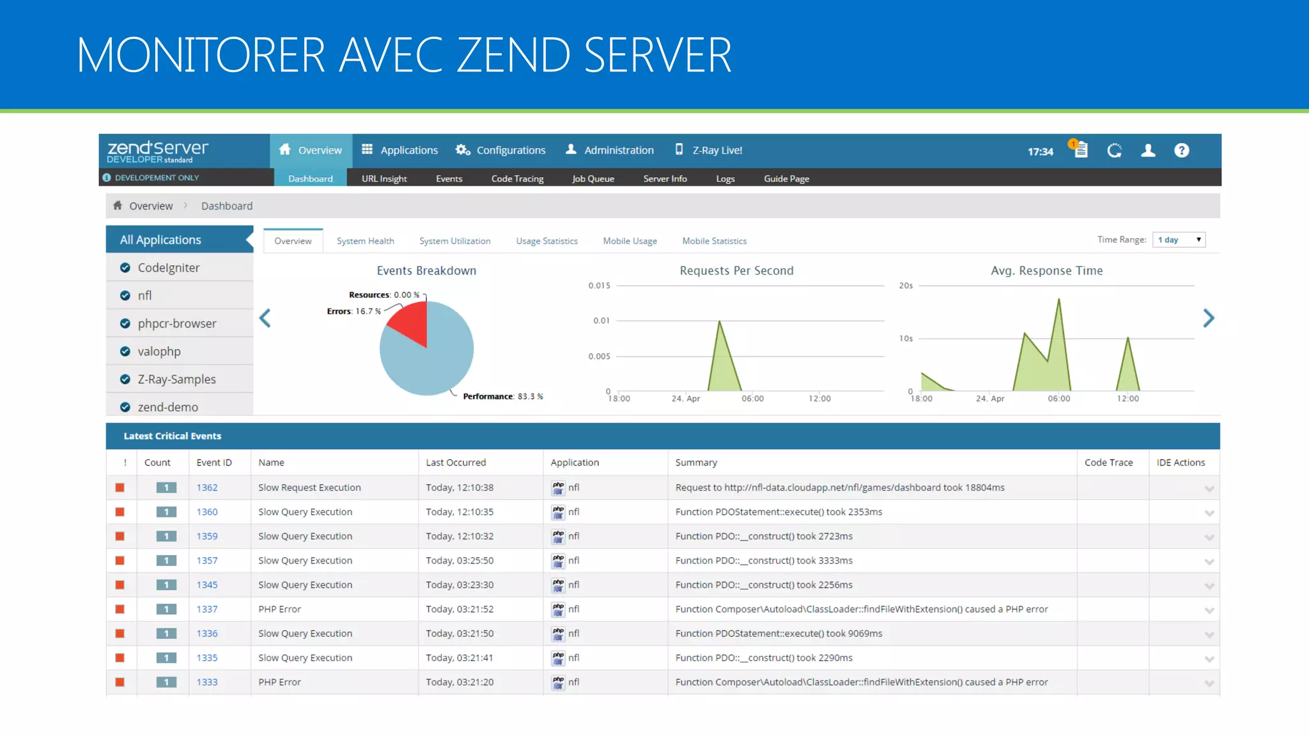This screenshot has height=736, width=1309.
Task: Click the check icon beside CodeIgniter
Action: click(125, 268)
